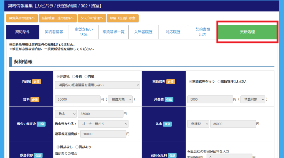Open 対応履歴 tab
This screenshot has width=284, height=158.
pos(173,32)
